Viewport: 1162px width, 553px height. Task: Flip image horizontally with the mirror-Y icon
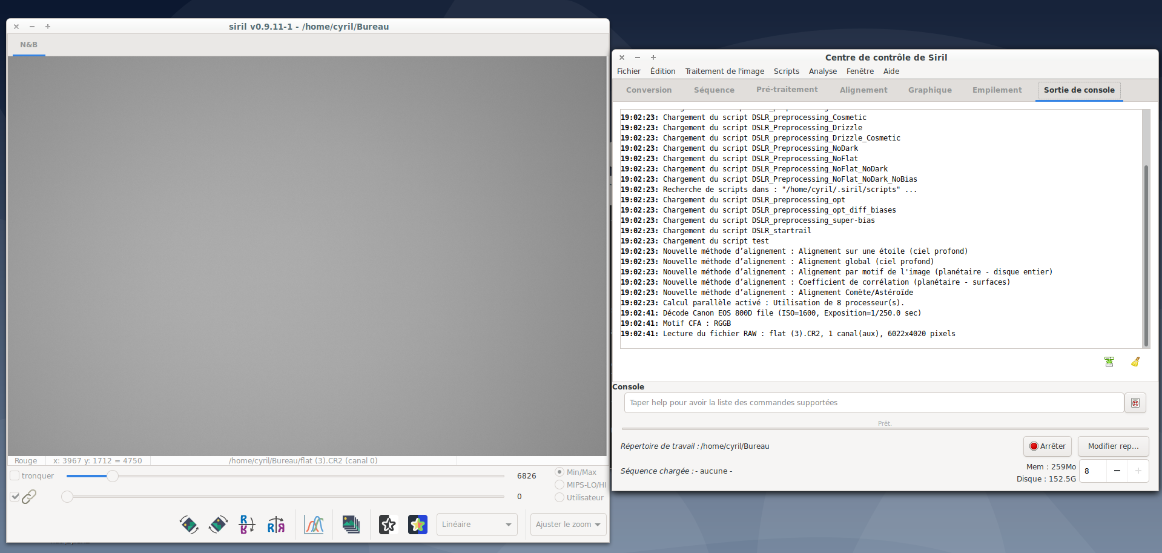coord(276,525)
